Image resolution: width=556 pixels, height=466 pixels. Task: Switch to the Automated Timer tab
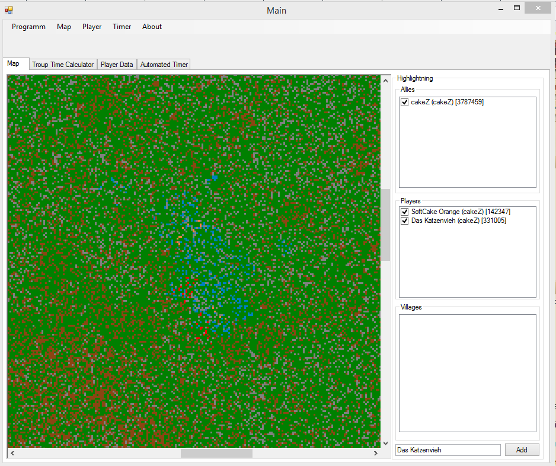pos(164,64)
